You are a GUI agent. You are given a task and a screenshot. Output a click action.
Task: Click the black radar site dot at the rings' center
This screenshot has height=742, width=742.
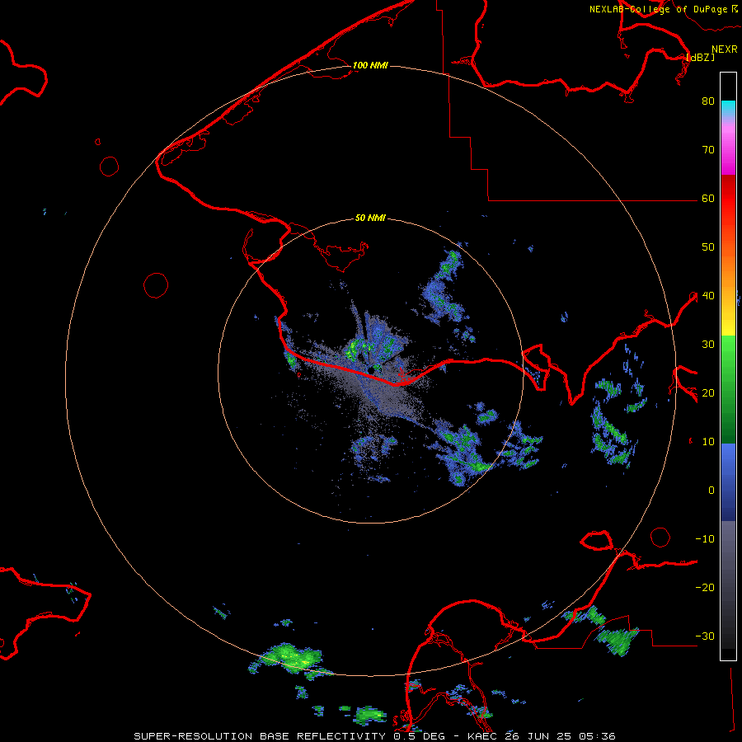coord(370,370)
